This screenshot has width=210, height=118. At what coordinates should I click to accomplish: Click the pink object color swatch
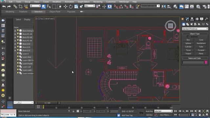[206, 62]
